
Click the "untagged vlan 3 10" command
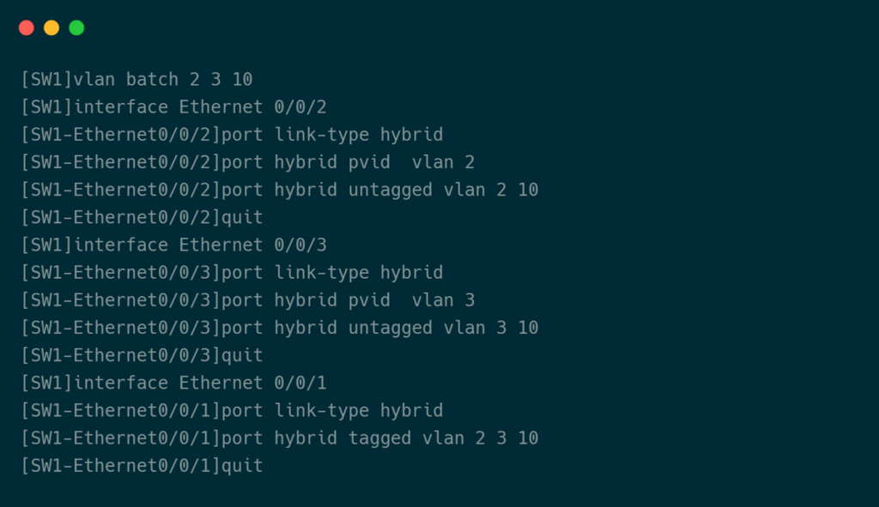pyautogui.click(x=443, y=328)
